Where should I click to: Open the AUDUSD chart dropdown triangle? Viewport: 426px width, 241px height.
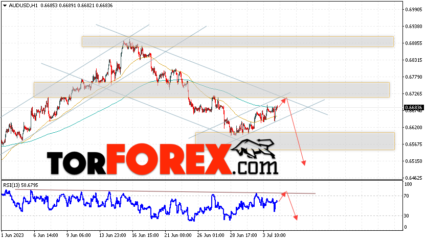click(5, 6)
